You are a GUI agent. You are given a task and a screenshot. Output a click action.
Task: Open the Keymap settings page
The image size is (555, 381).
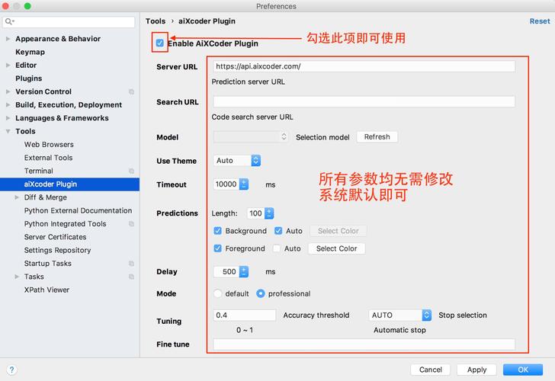(x=30, y=52)
